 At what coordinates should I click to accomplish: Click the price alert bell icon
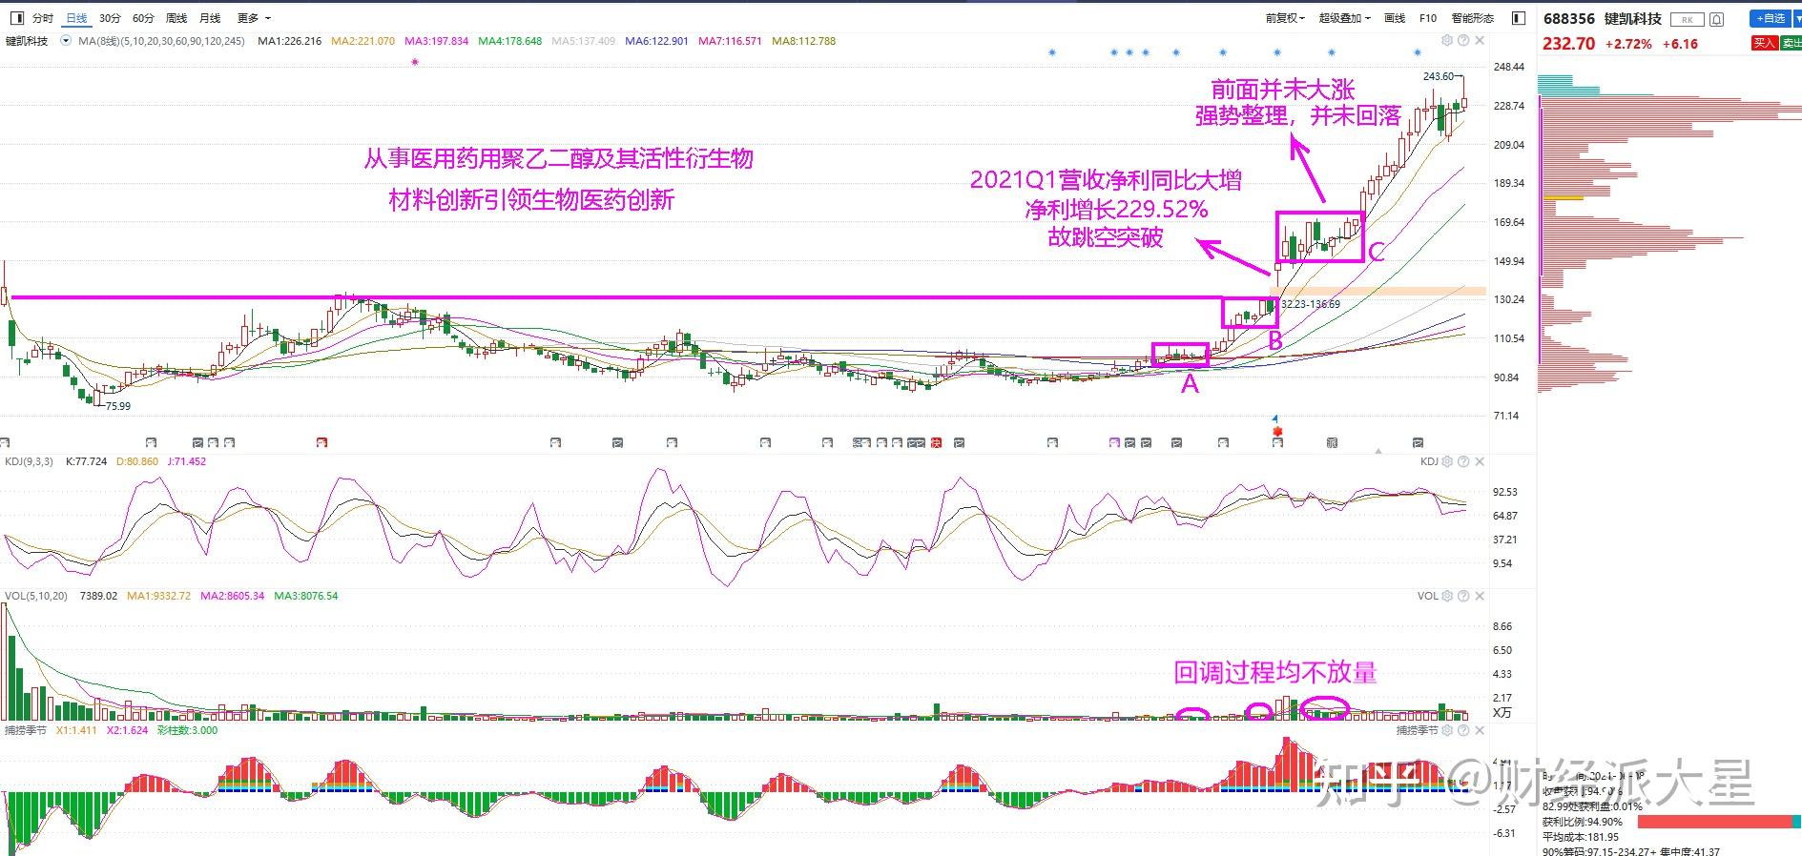(1717, 19)
